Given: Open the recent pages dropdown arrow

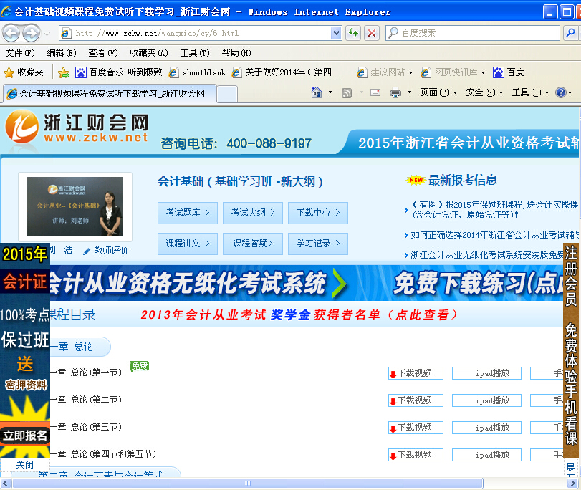Looking at the screenshot, I should pos(47,34).
